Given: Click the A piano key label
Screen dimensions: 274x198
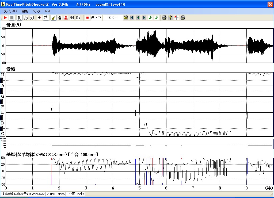Looking at the screenshot, I should point(3,86).
